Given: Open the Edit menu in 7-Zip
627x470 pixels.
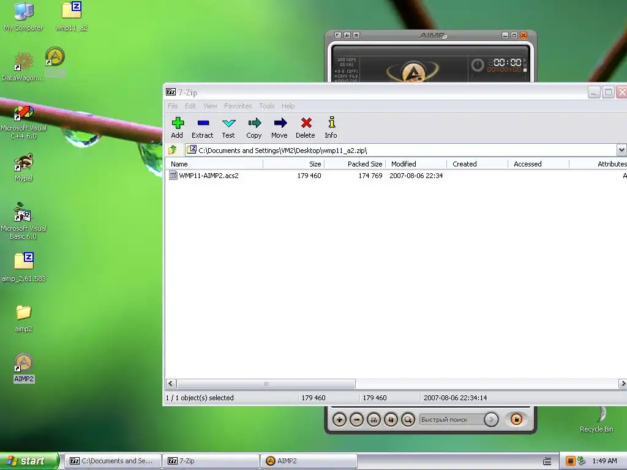Looking at the screenshot, I should pyautogui.click(x=190, y=106).
